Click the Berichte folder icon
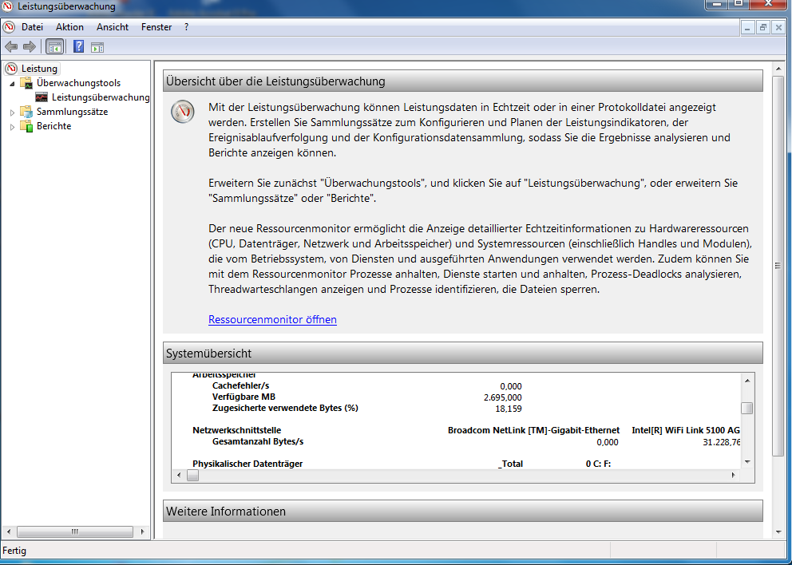 tap(25, 125)
